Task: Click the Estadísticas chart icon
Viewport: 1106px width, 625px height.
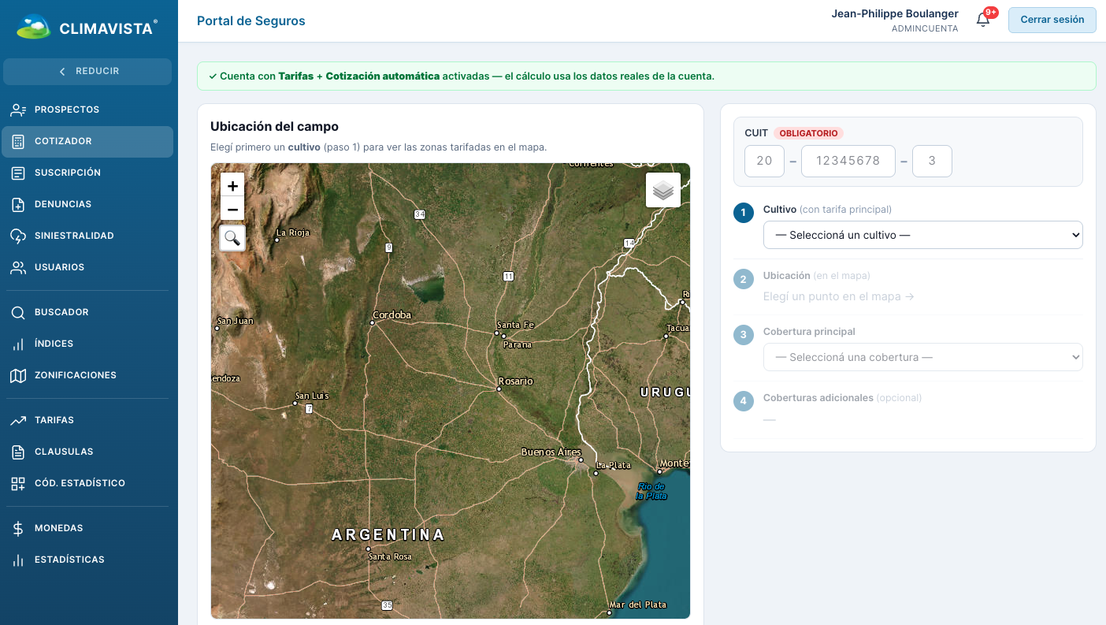Action: click(18, 560)
